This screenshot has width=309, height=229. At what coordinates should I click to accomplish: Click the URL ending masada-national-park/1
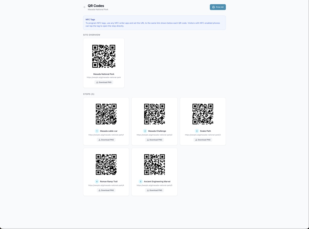coord(106,135)
